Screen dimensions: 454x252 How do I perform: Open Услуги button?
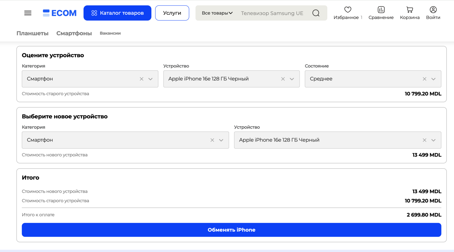pyautogui.click(x=172, y=13)
